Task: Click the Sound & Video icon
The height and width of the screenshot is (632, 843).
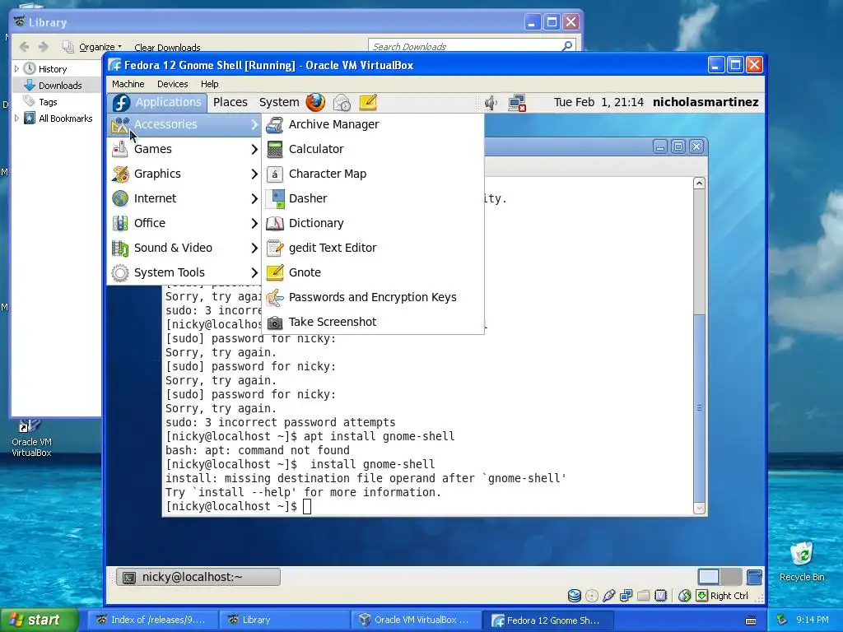Action: coord(120,248)
